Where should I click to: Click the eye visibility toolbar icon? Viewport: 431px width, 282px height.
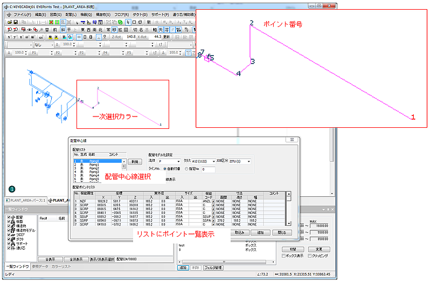(29, 30)
